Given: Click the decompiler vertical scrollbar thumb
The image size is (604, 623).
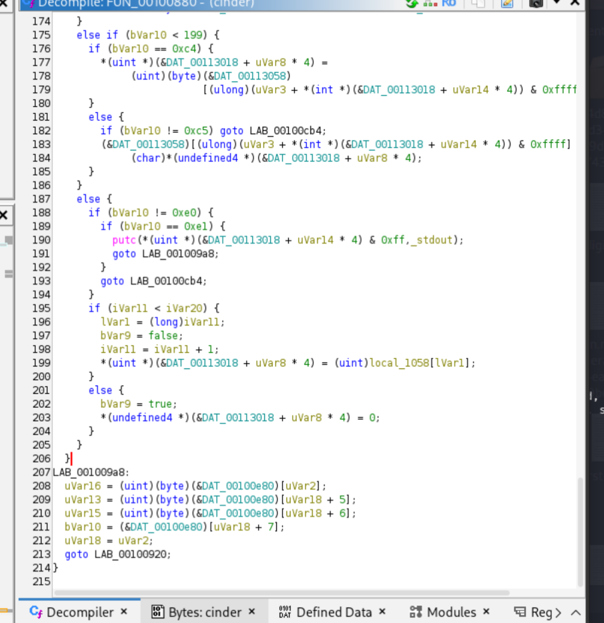Looking at the screenshot, I should point(580,532).
